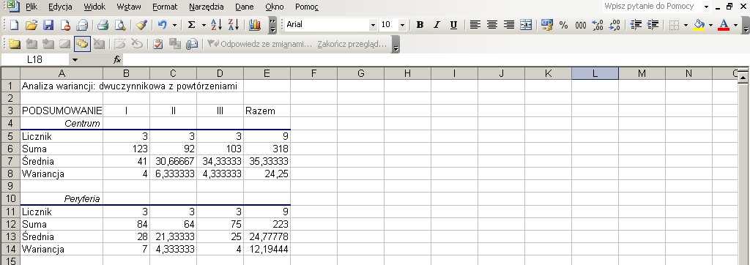Select the Razem cell with 24,25
The width and height of the screenshot is (750, 265).
tap(267, 173)
